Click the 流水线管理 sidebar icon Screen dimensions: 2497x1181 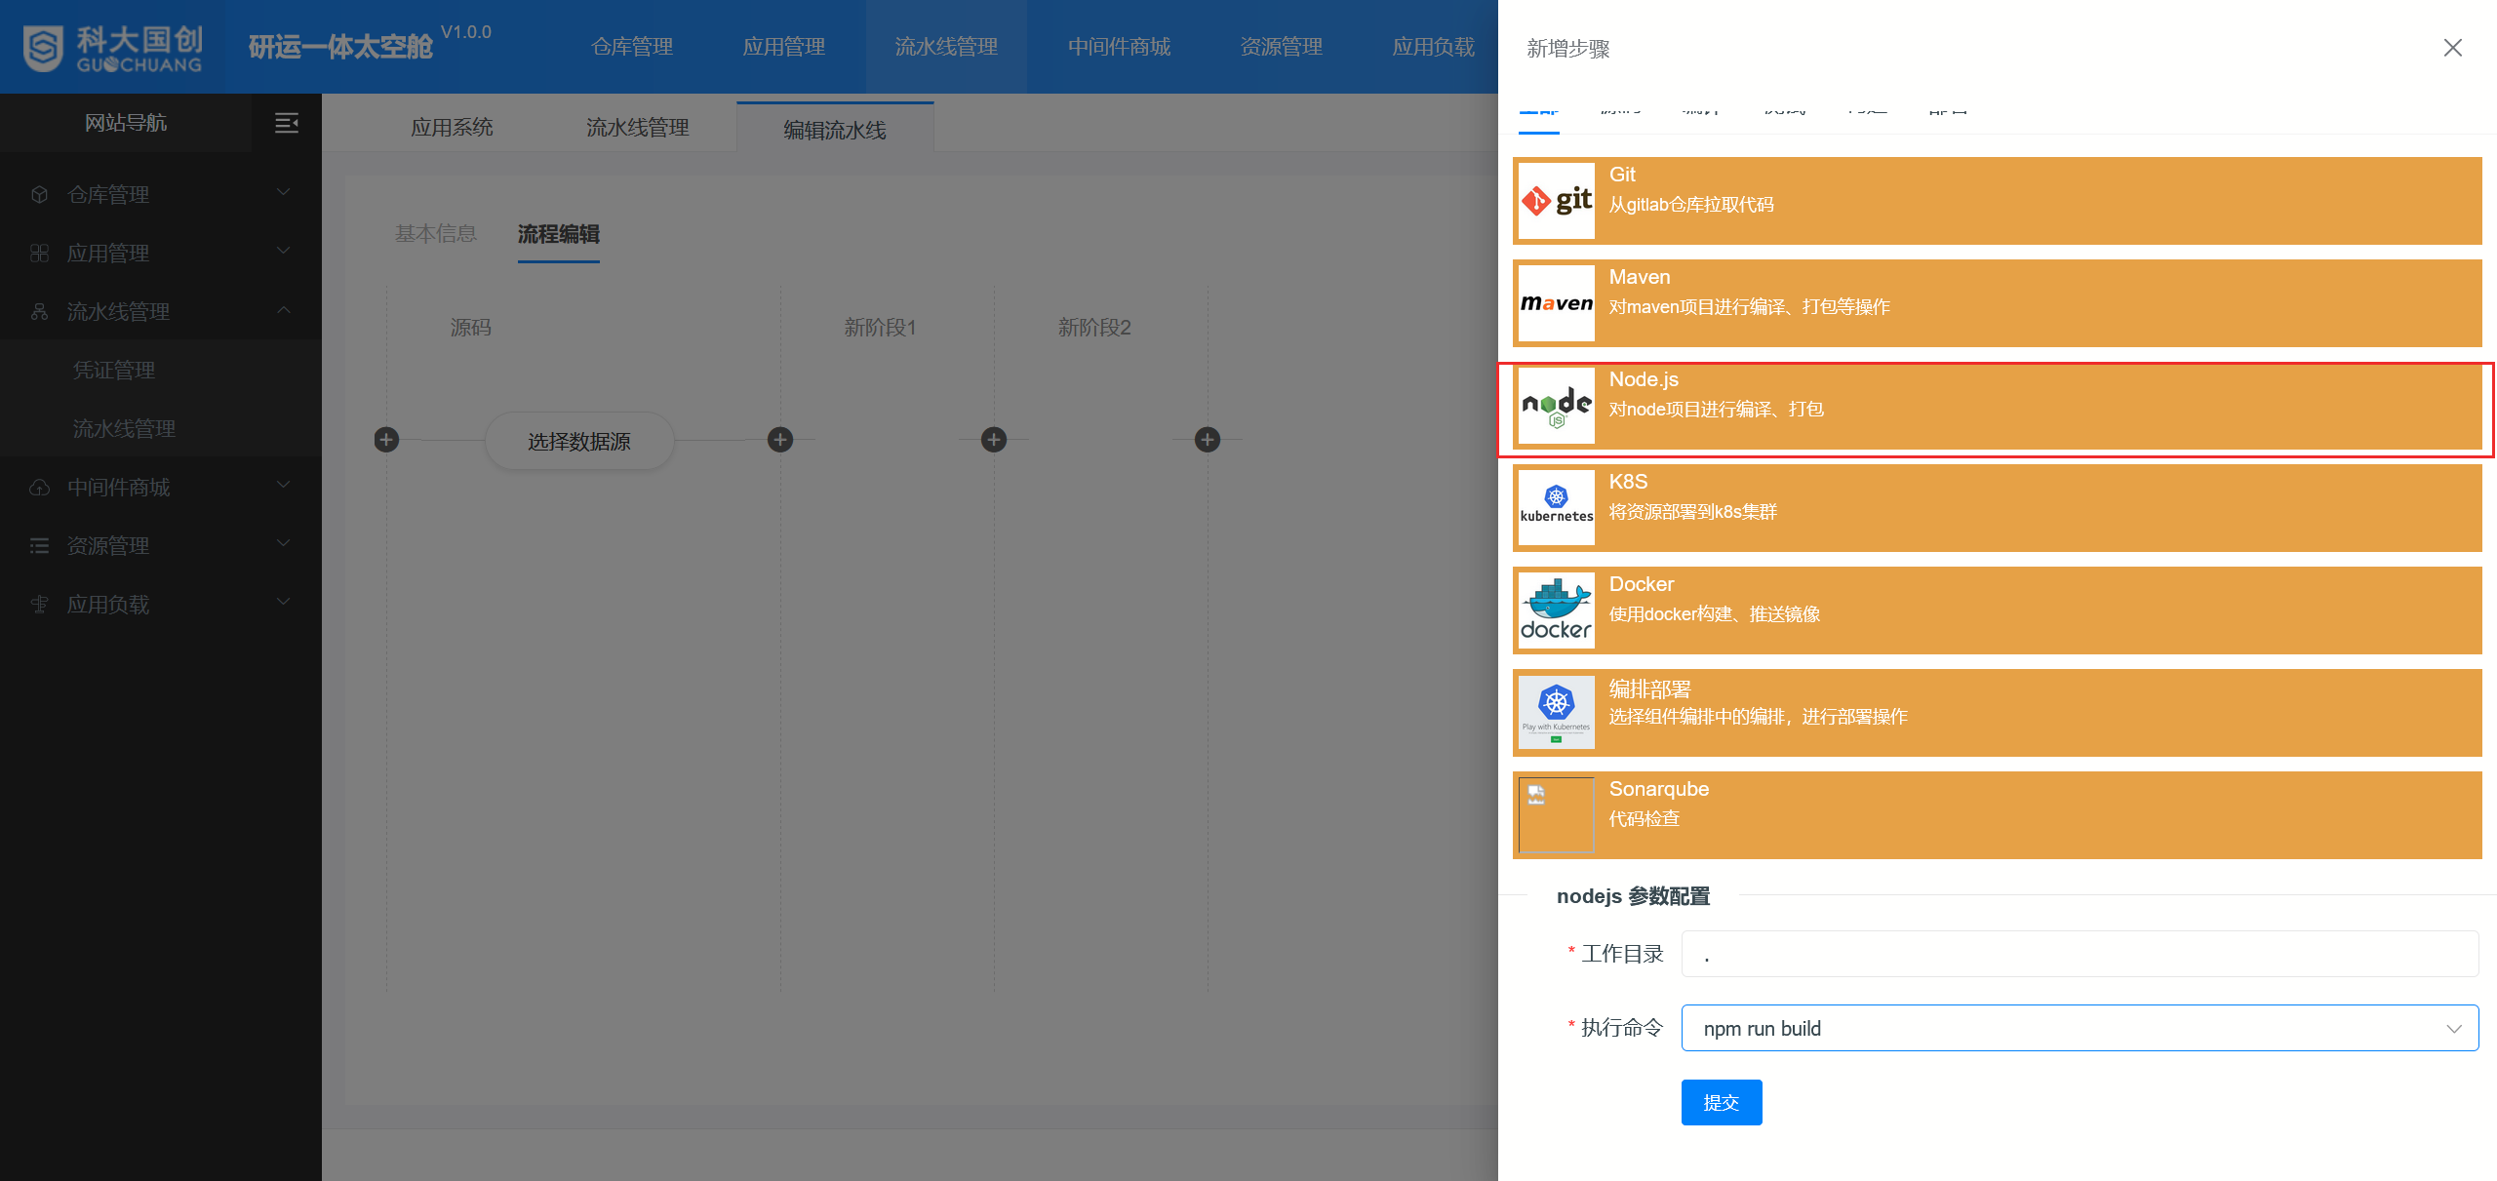point(39,311)
